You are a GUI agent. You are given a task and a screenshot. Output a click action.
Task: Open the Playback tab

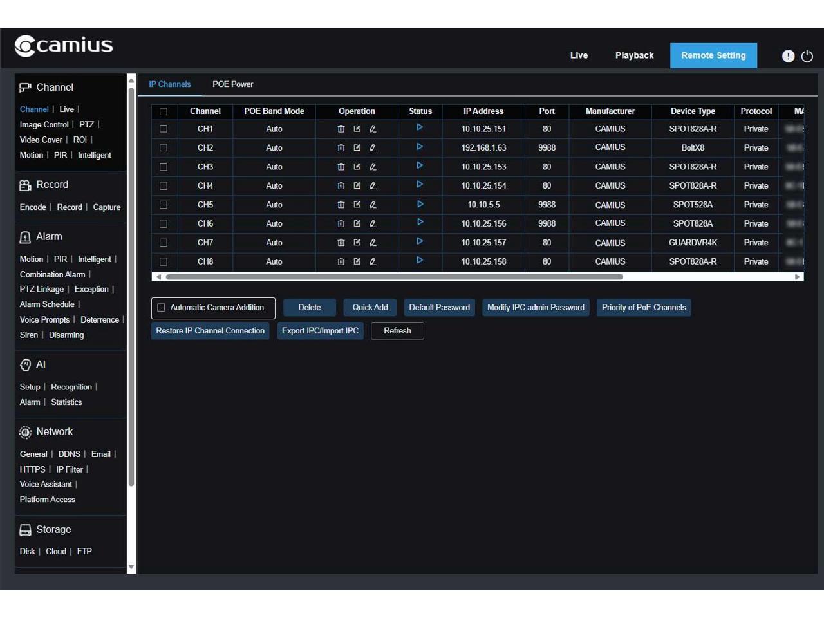[634, 55]
